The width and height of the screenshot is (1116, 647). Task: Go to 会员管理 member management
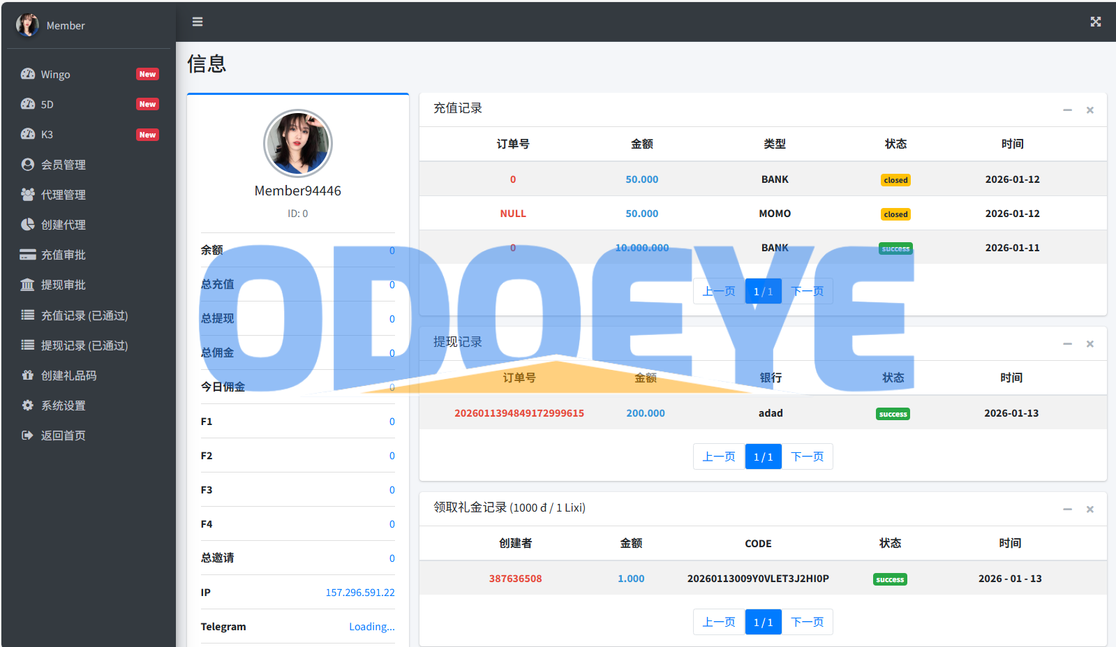63,165
